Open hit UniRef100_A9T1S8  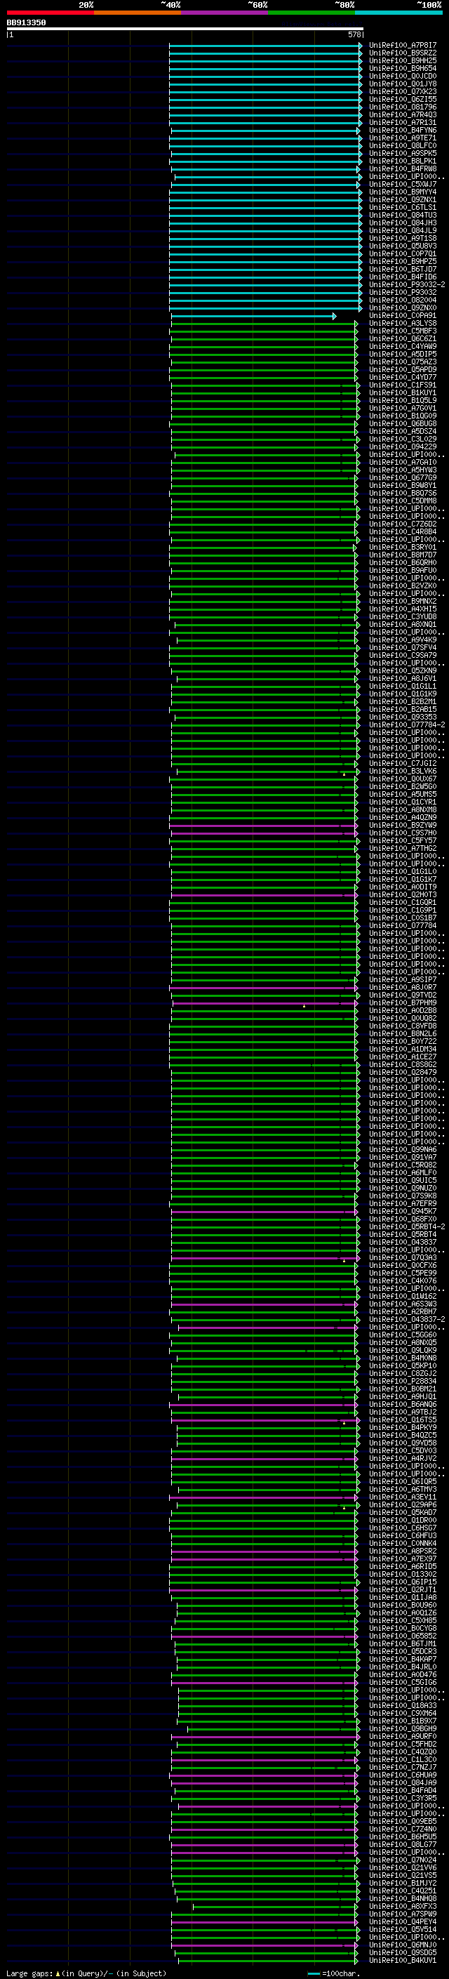point(403,238)
